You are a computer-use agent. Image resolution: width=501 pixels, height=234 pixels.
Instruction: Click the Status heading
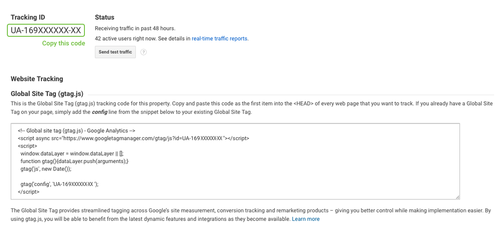[x=104, y=17]
